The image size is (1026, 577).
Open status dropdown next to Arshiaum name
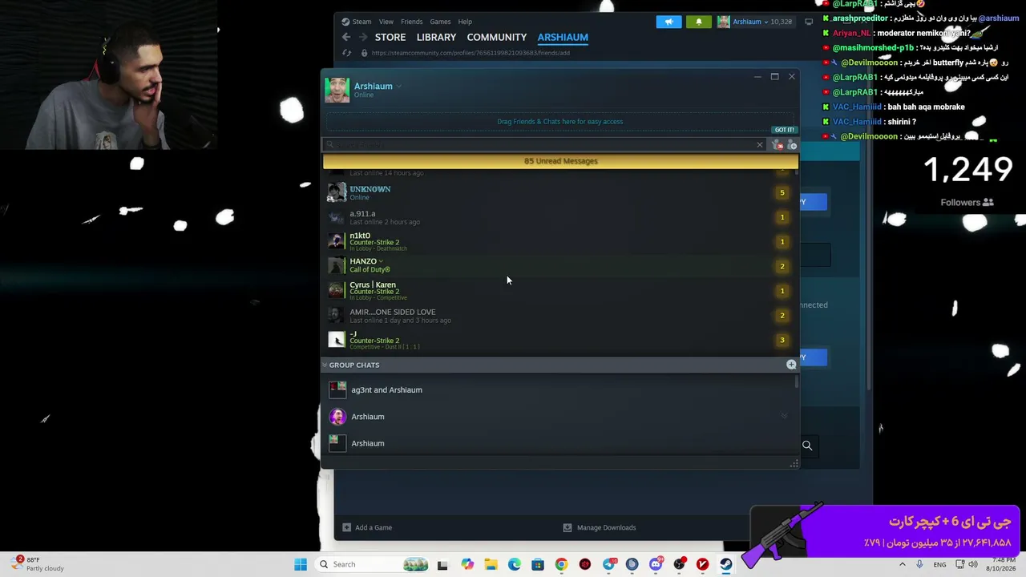[x=398, y=87]
